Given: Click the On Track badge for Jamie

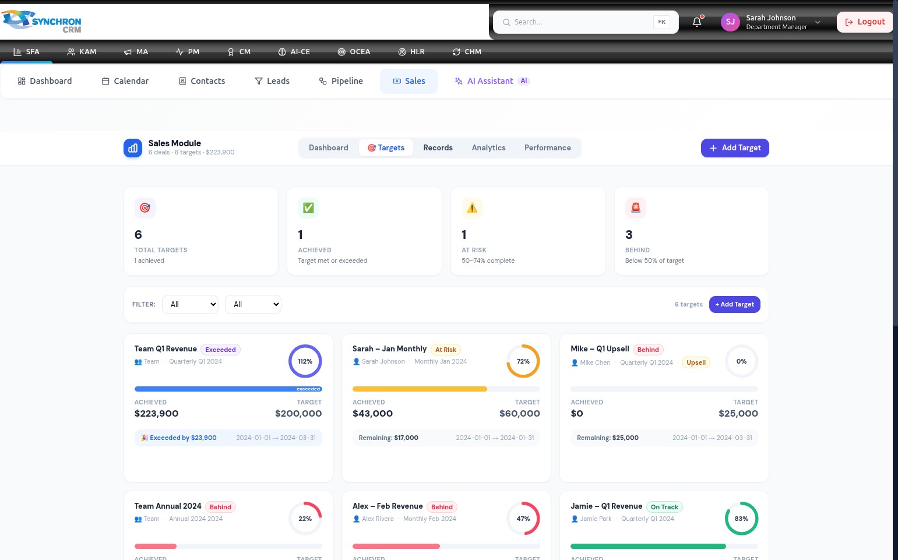Looking at the screenshot, I should (664, 507).
